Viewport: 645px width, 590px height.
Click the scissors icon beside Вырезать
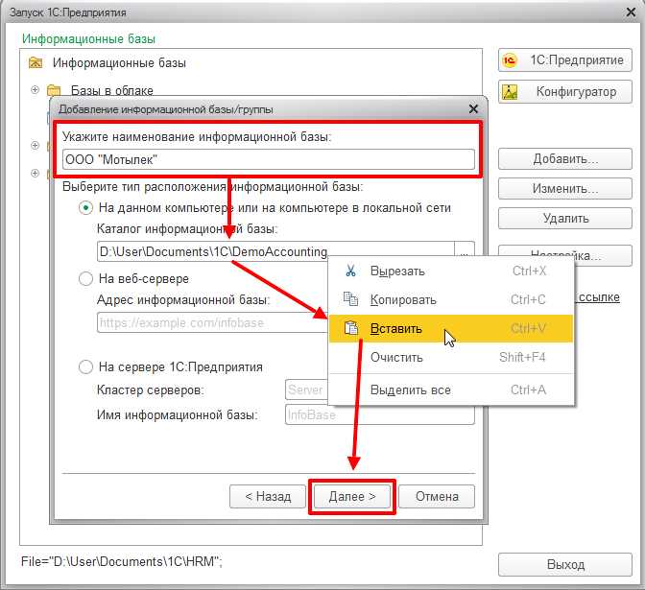[350, 271]
